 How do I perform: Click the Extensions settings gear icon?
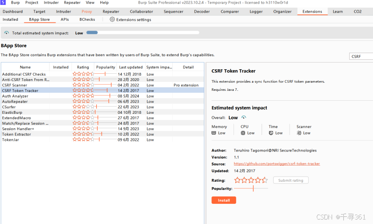click(x=112, y=19)
